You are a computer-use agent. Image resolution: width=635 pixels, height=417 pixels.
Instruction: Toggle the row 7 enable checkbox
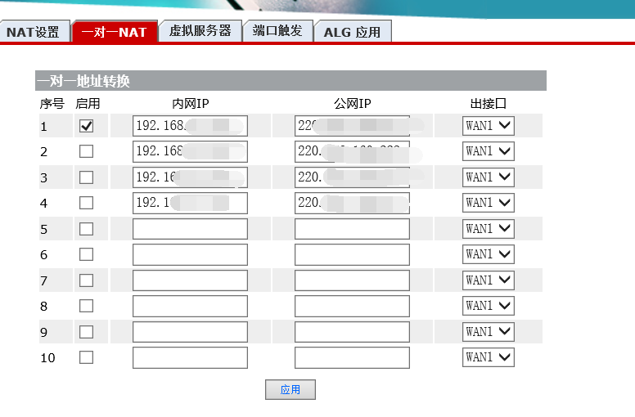[86, 280]
